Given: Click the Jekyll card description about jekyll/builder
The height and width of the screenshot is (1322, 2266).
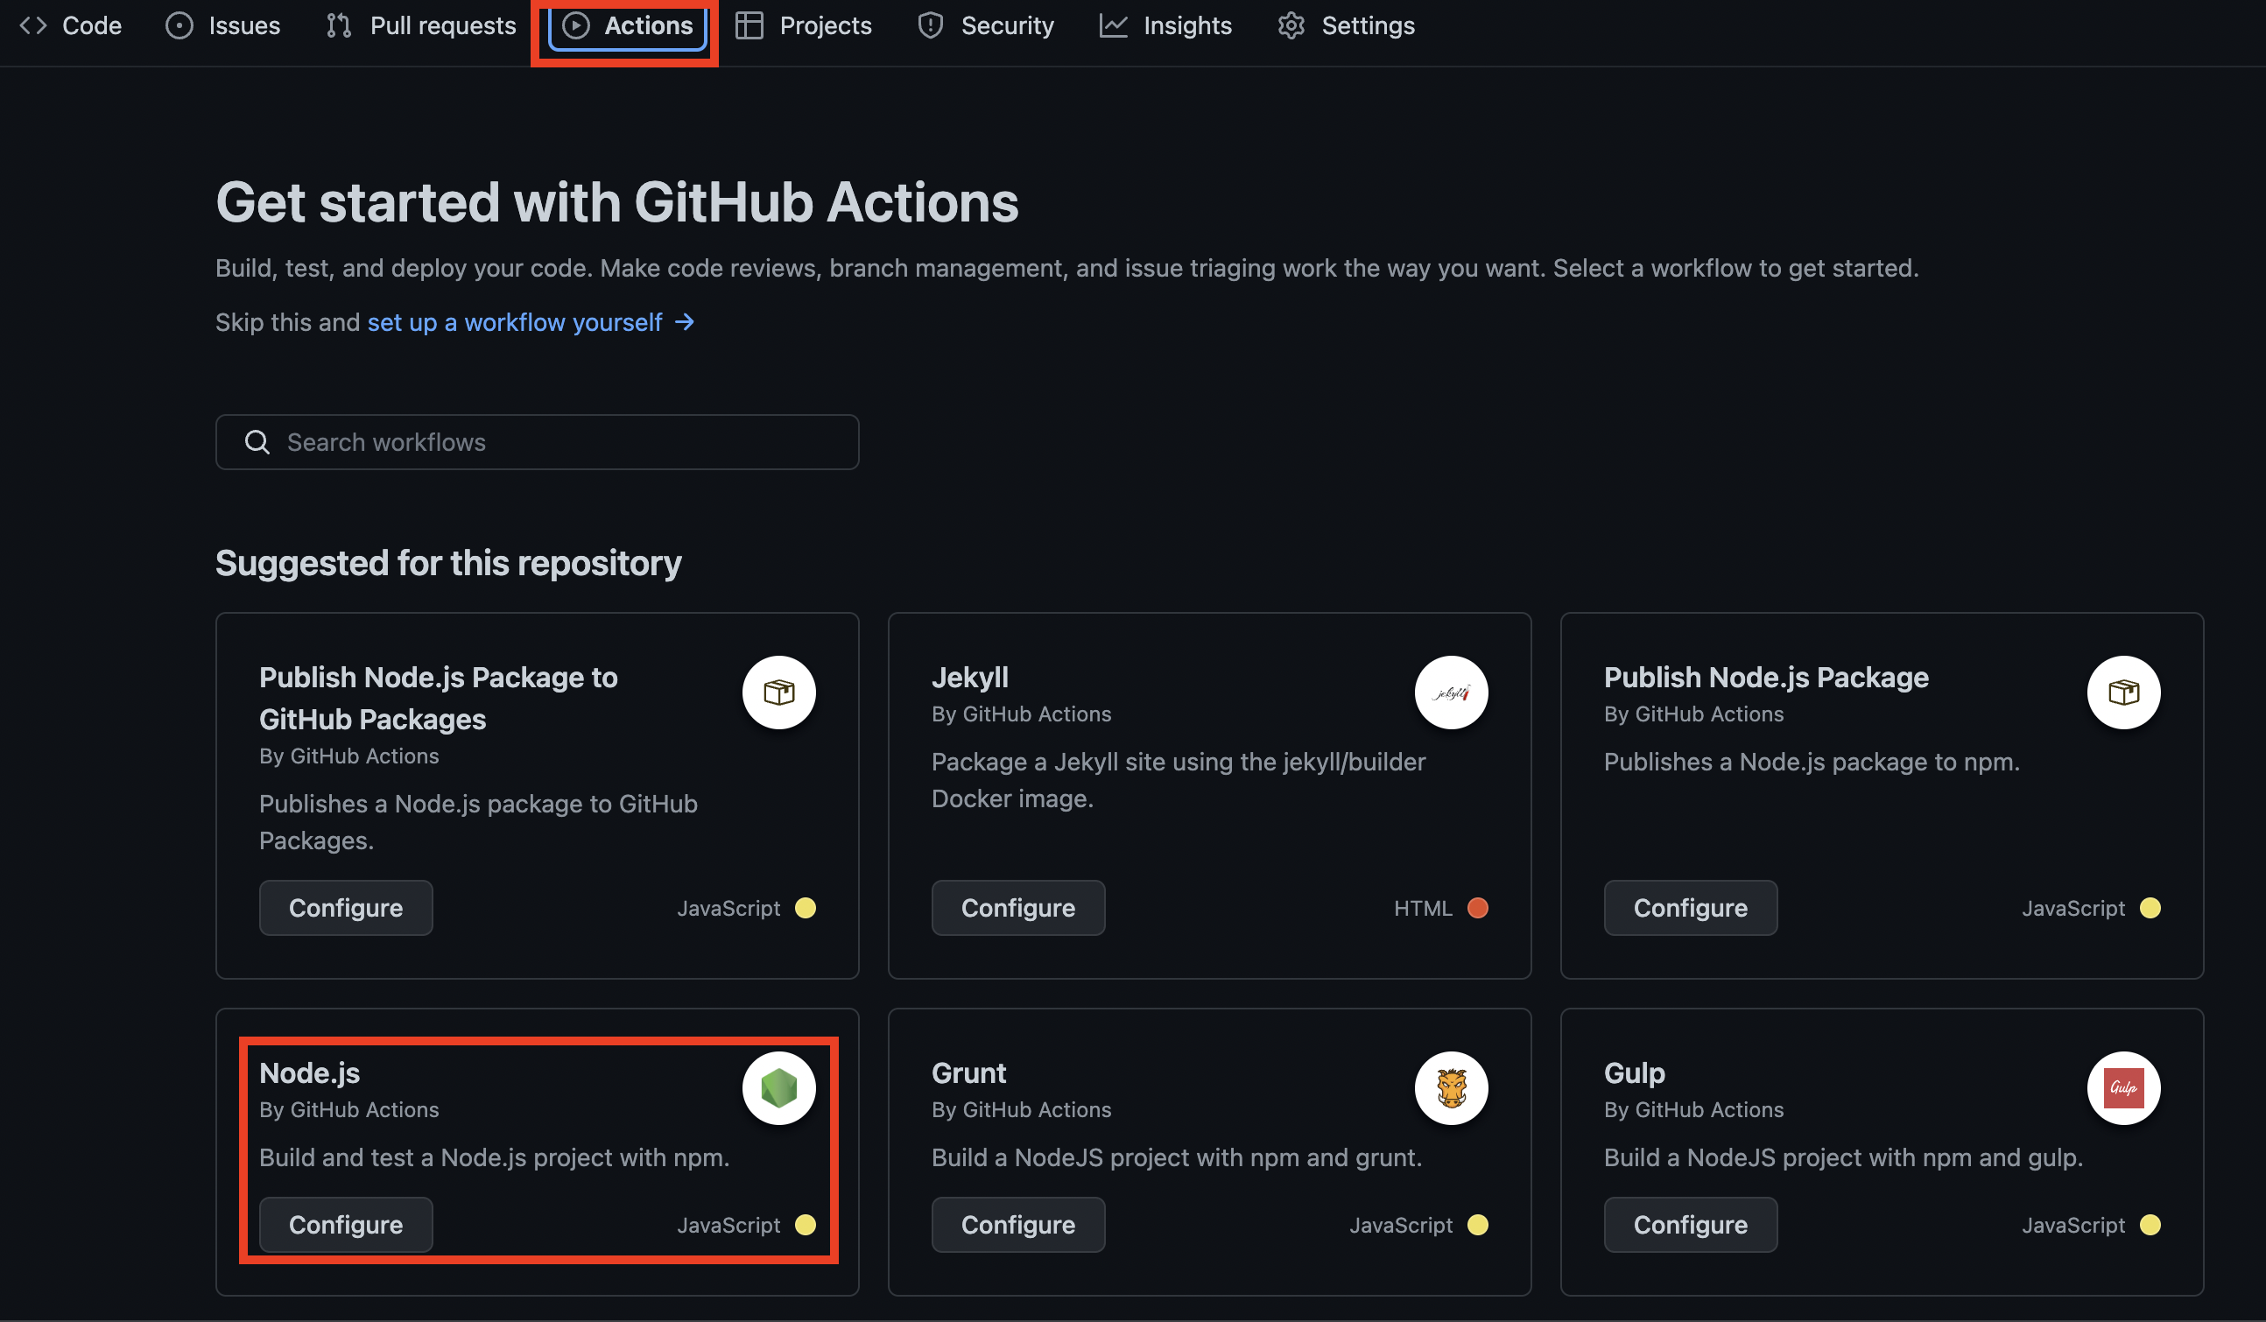Looking at the screenshot, I should tap(1178, 779).
